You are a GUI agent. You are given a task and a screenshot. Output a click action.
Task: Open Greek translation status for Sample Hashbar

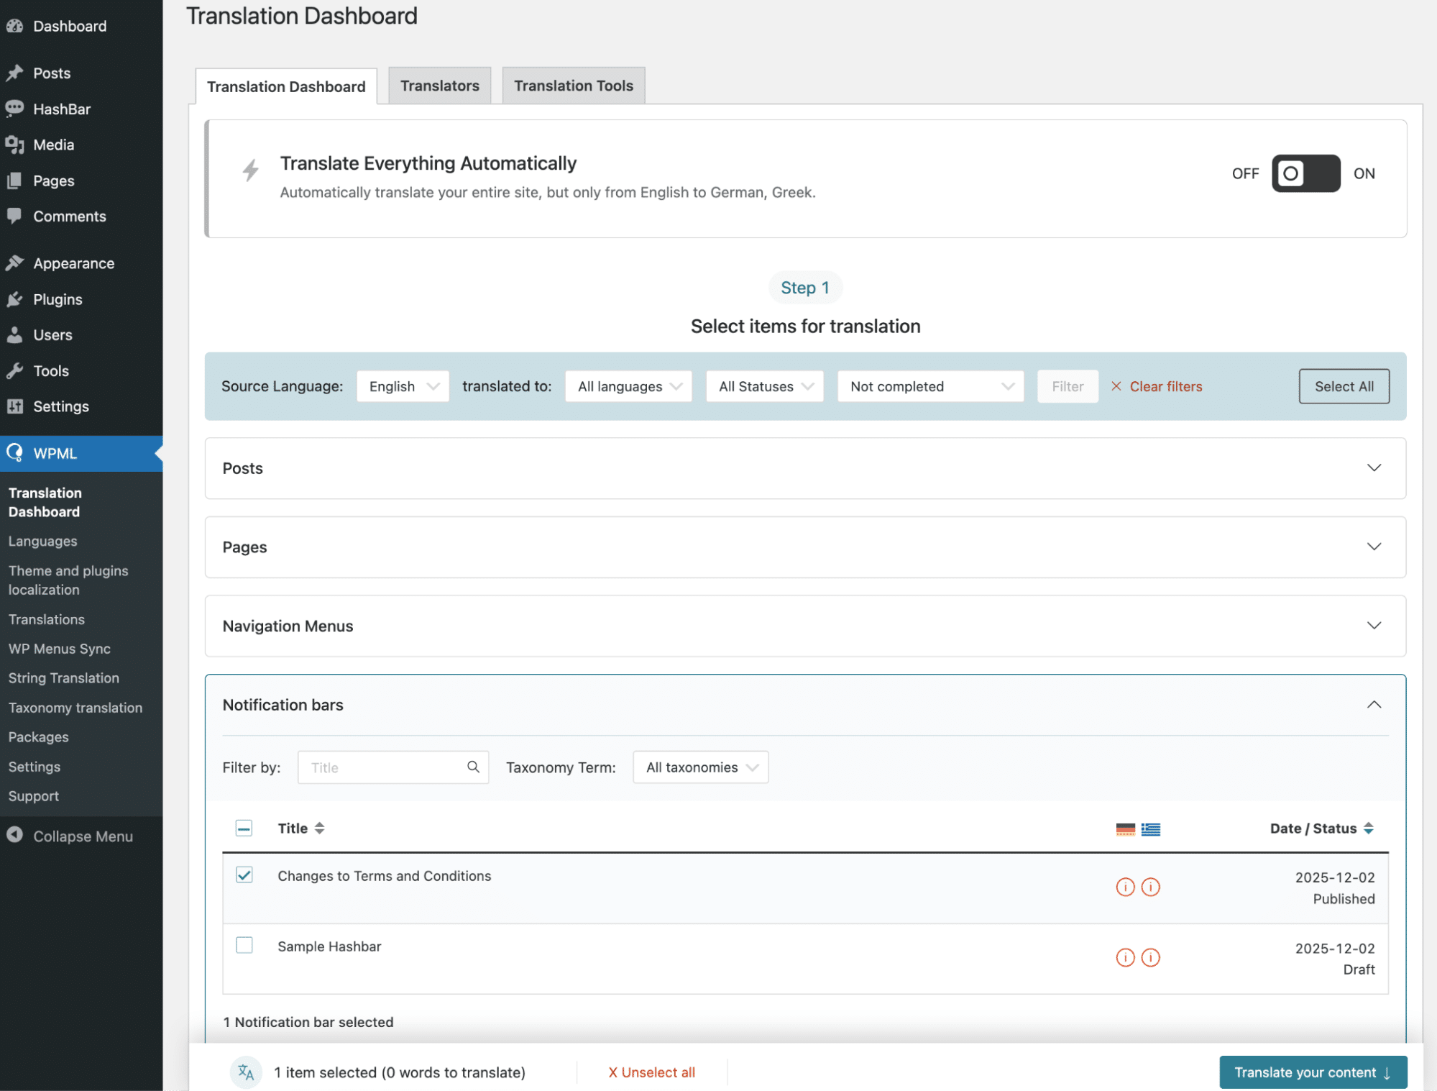point(1150,957)
